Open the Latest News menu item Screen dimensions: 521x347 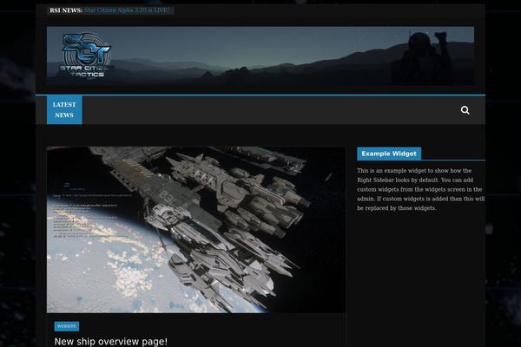pyautogui.click(x=64, y=110)
